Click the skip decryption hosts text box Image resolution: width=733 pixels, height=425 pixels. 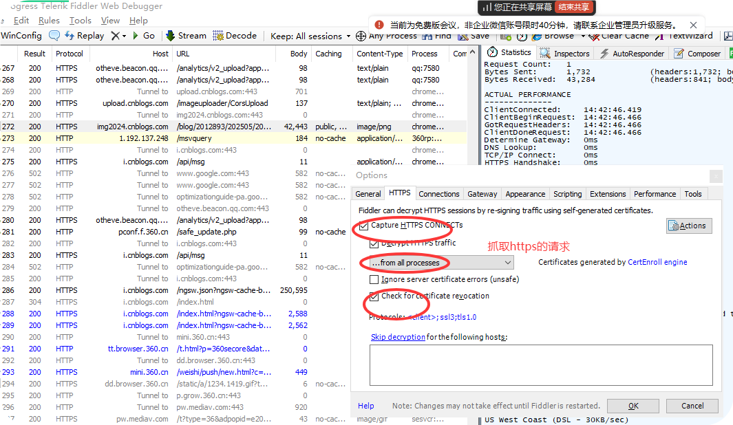click(x=541, y=365)
